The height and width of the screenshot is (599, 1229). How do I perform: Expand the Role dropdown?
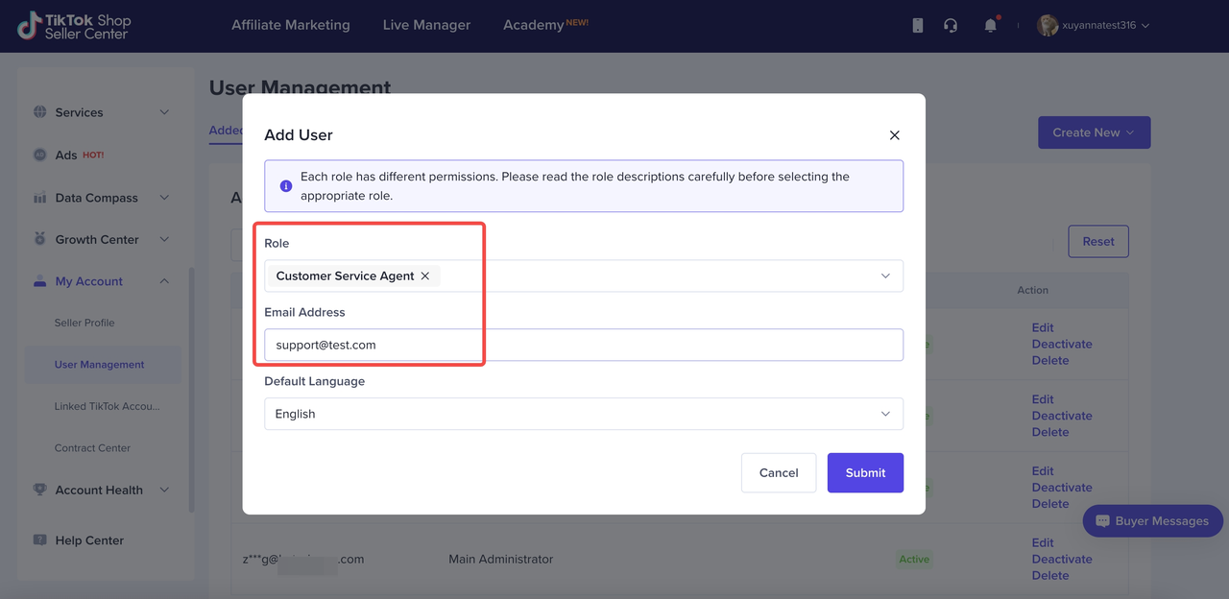(x=884, y=276)
